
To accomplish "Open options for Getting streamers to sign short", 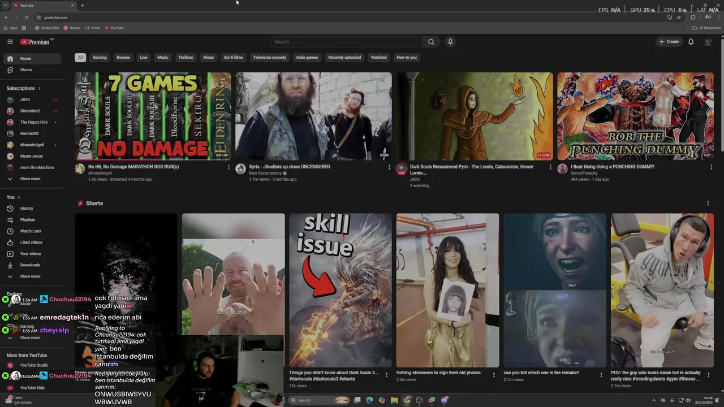I will coord(494,375).
